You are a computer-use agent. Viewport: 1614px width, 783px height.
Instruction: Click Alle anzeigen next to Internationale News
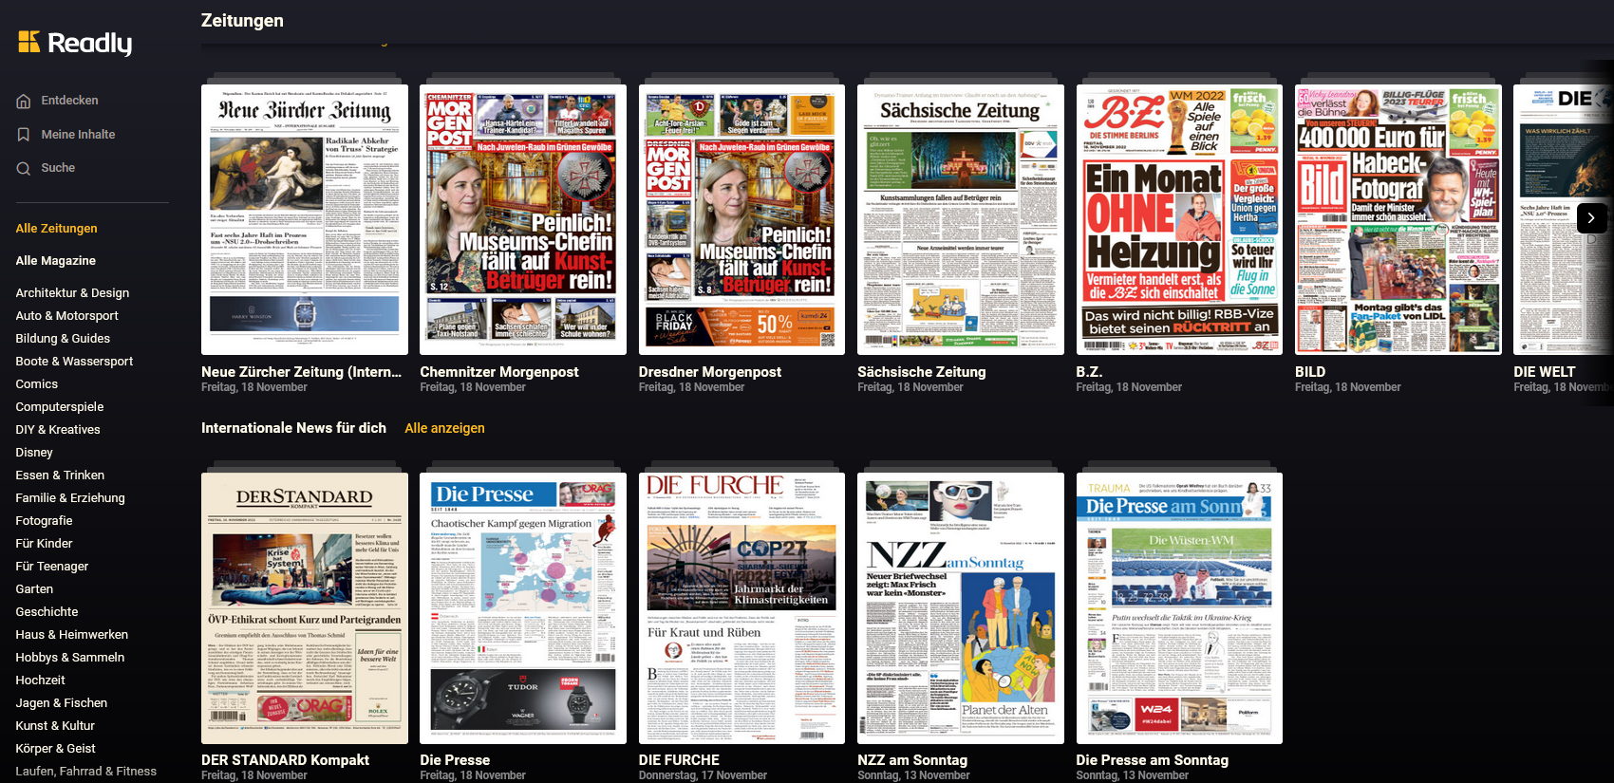(444, 428)
